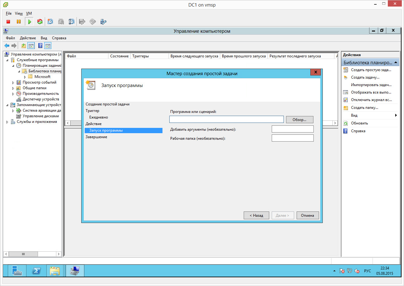404x286 pixels.
Task: Click the Программа или сценарий input field
Action: pos(227,119)
